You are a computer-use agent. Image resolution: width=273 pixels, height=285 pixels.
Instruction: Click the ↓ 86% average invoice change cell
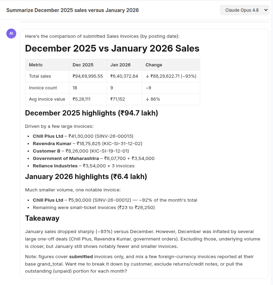(x=171, y=99)
